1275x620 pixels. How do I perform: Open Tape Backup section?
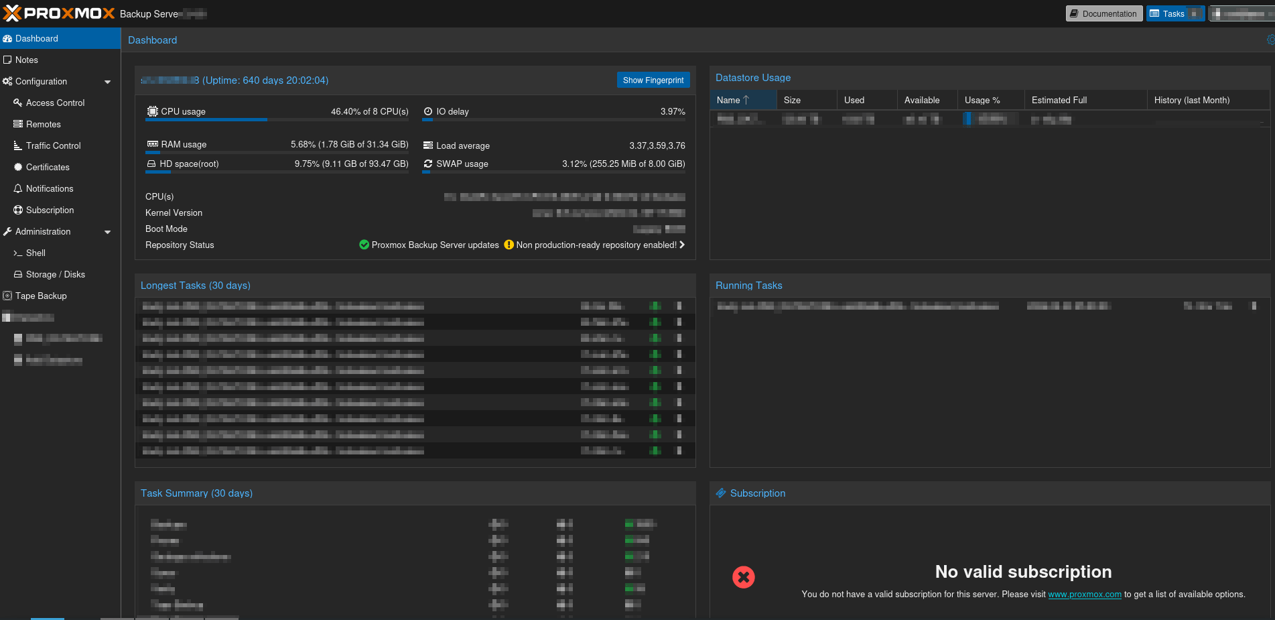[60, 296]
